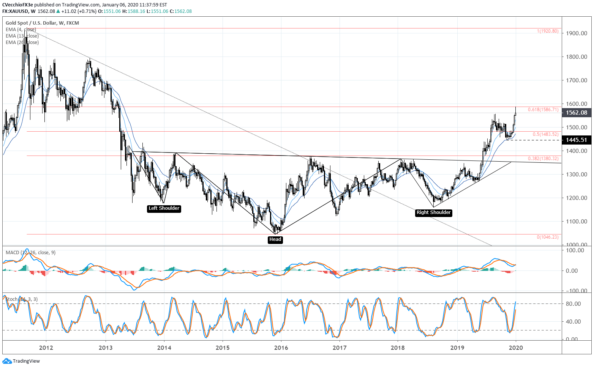Click the 0.618(1586.71) Fibonacci label
The image size is (594, 368).
543,110
